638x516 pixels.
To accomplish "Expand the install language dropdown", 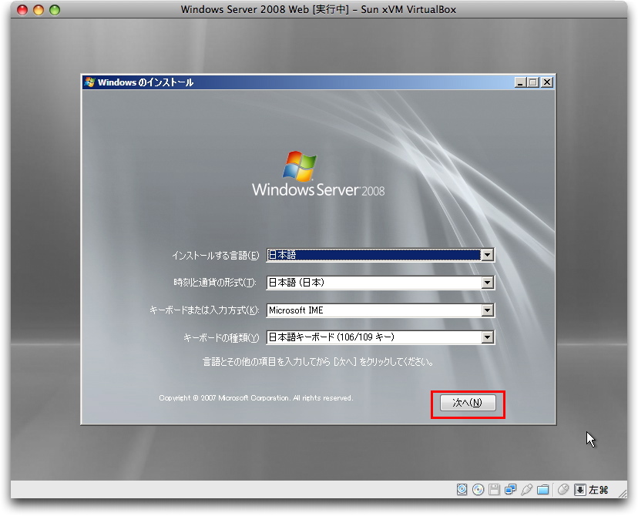I will click(x=486, y=255).
